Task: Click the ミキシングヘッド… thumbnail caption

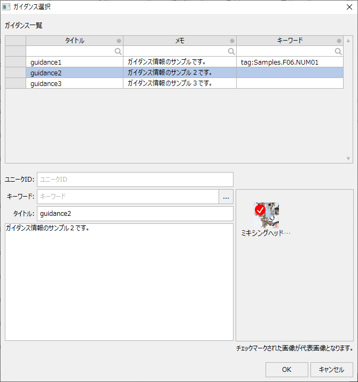Action: 266,233
